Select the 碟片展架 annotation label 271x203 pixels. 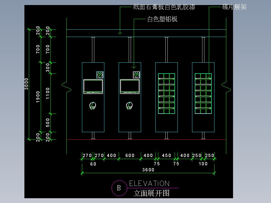pos(234,7)
